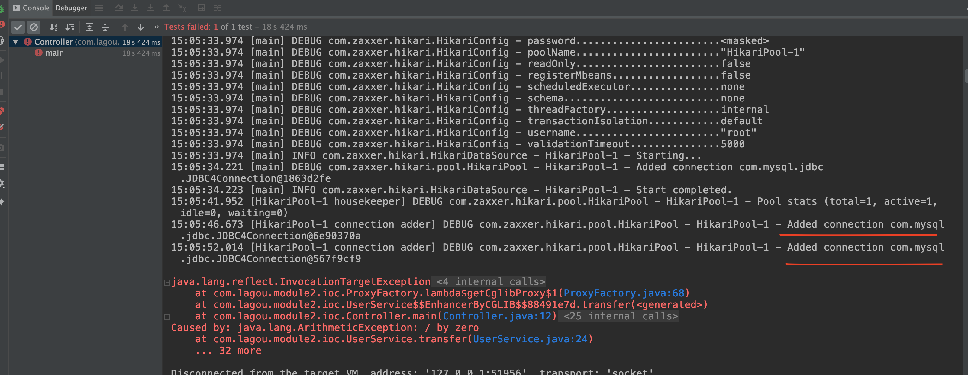Collapse the Controller test tree node

(x=15, y=42)
